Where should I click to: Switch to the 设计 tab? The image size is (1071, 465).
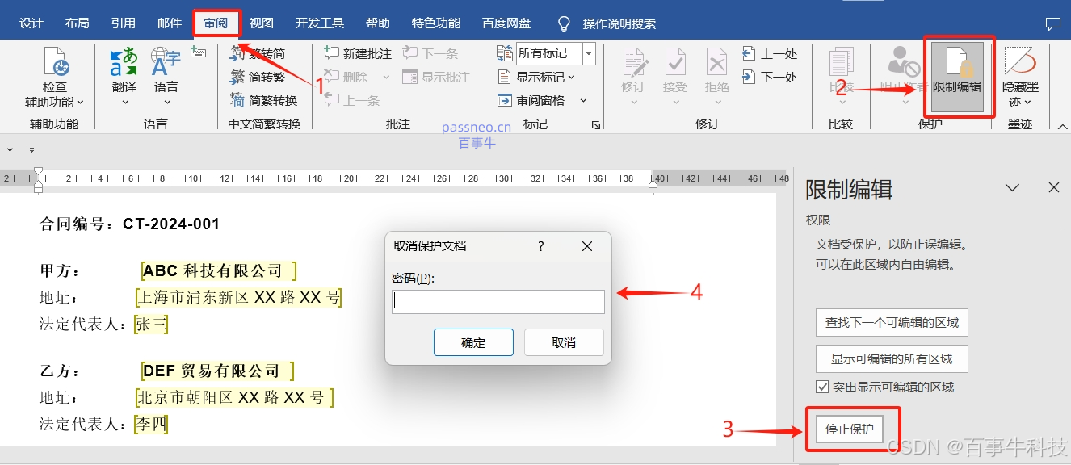[31, 23]
